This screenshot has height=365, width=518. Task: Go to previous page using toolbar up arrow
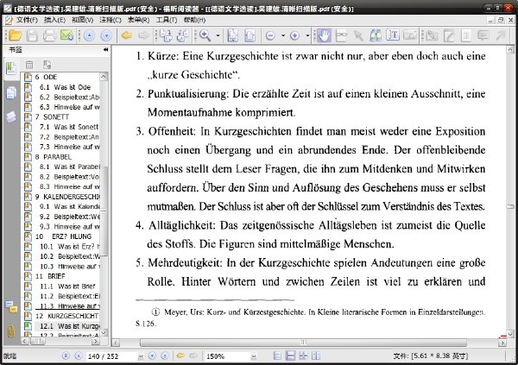point(89,35)
